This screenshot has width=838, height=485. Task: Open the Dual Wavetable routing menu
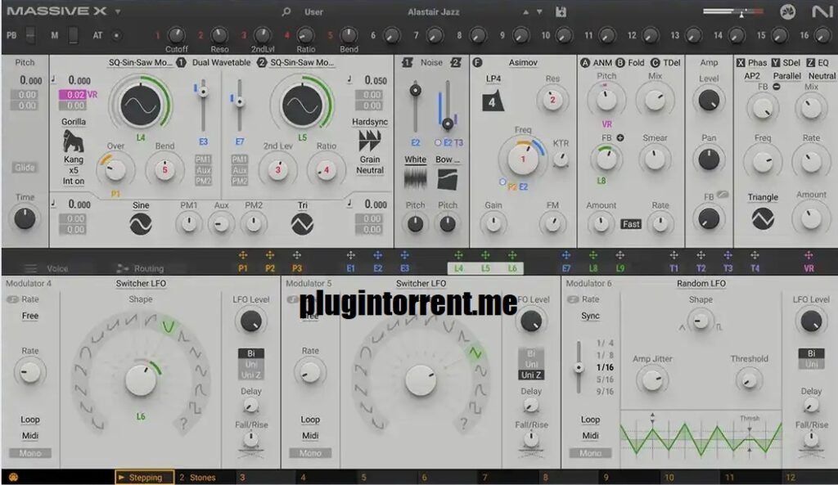[221, 62]
